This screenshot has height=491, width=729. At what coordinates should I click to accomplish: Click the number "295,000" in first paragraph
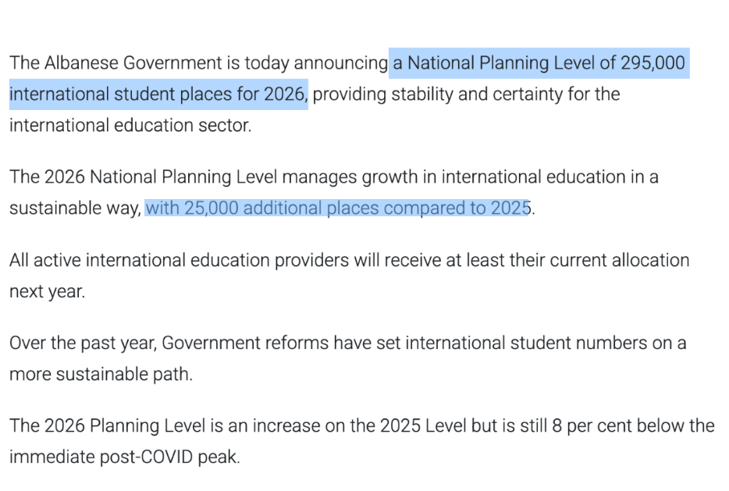pos(653,63)
